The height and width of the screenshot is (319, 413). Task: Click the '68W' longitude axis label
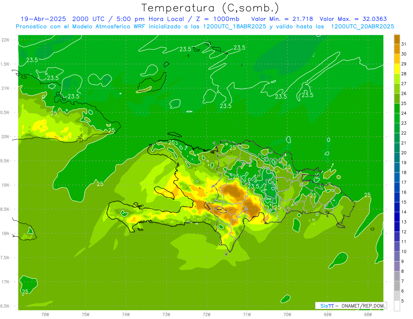pyautogui.click(x=368, y=314)
